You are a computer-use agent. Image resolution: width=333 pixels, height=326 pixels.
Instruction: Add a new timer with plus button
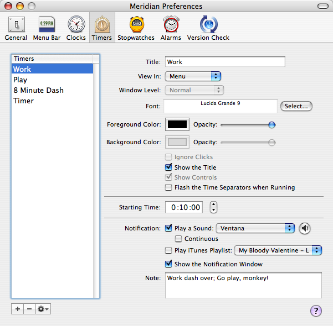click(x=18, y=309)
